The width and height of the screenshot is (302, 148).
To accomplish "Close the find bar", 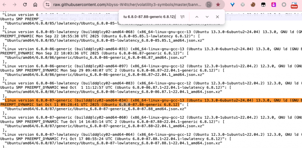I will 217,17.
